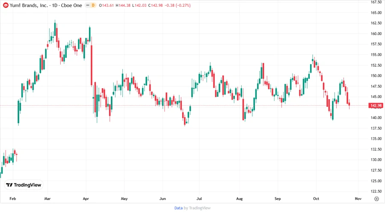Open the Data by TradingView link
The width and height of the screenshot is (385, 213).
point(192,208)
